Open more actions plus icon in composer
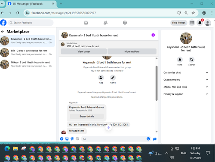 (61, 139)
